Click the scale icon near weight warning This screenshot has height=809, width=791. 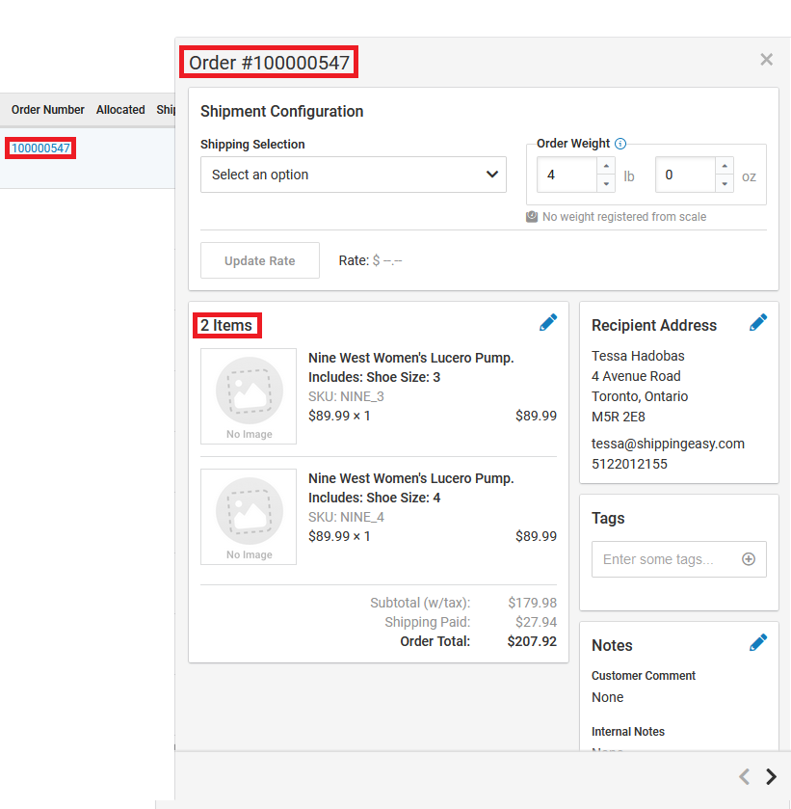point(532,216)
